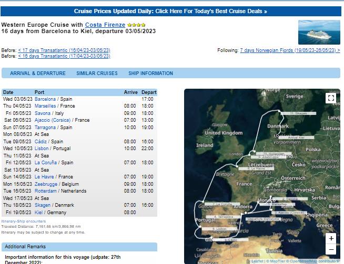Open the MapTiler attribution link
344x264 pixels.
[275, 261]
